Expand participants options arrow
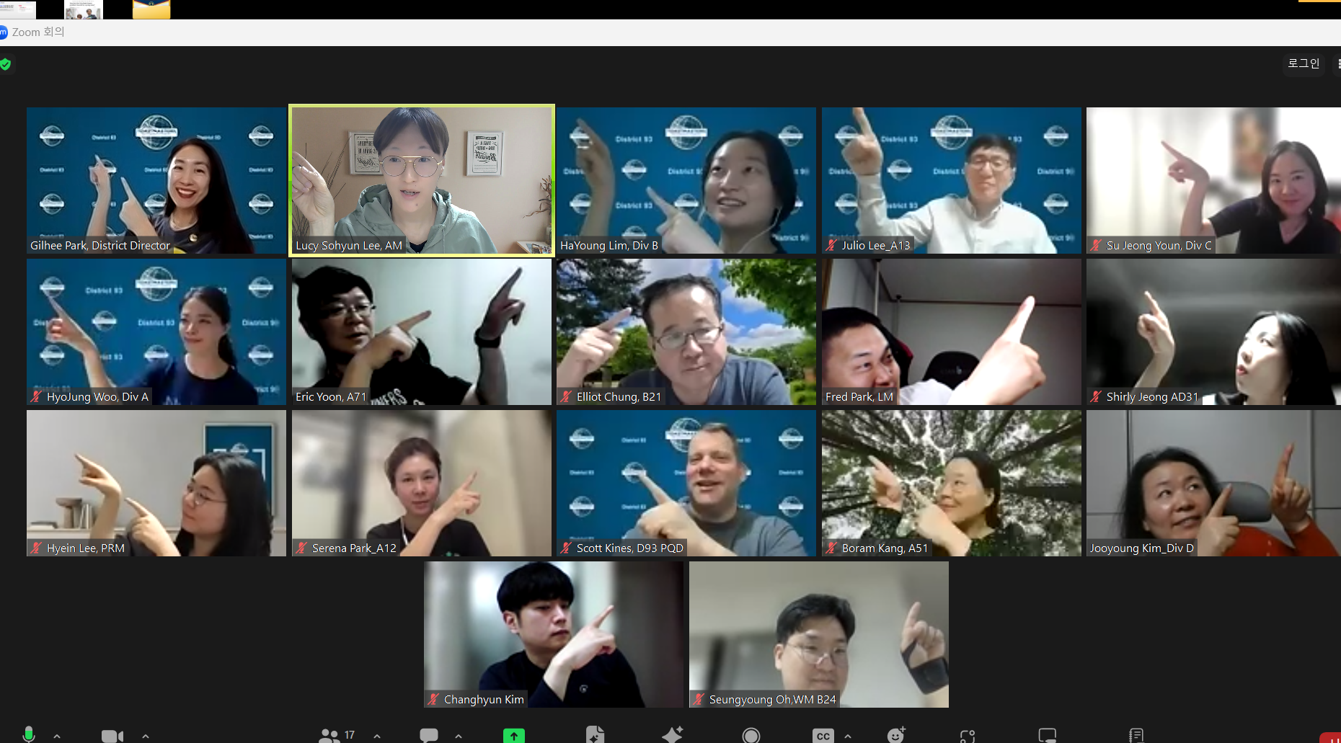 point(377,736)
